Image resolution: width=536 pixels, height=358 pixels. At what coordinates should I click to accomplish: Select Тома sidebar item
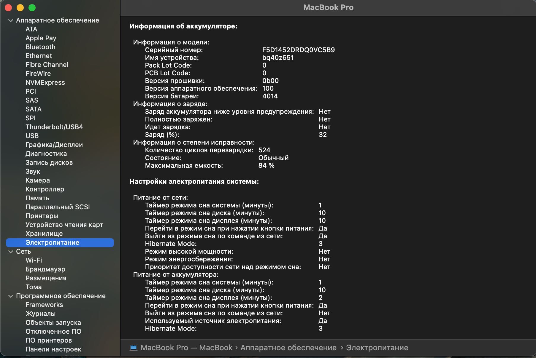point(34,287)
